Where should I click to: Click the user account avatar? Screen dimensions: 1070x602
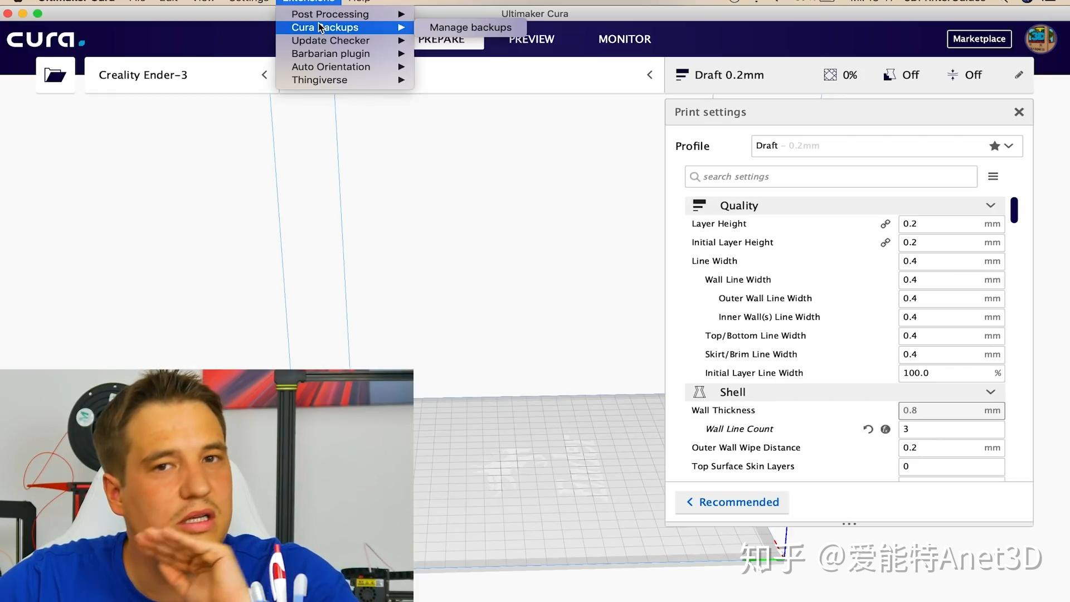coord(1040,39)
